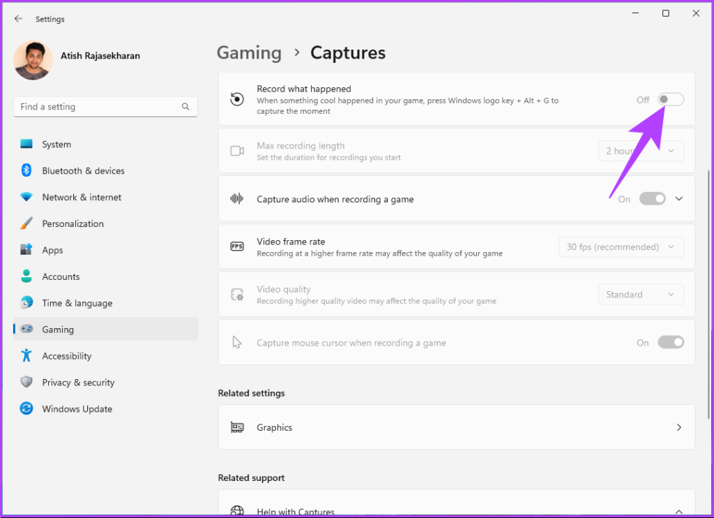Click the Windows Update sync icon

tap(26, 409)
